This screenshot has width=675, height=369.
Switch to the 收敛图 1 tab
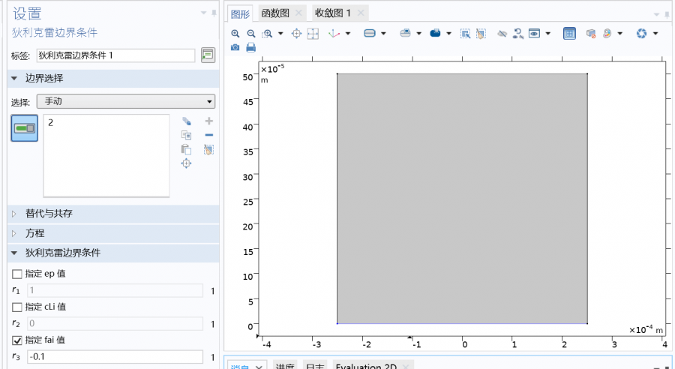coord(333,13)
